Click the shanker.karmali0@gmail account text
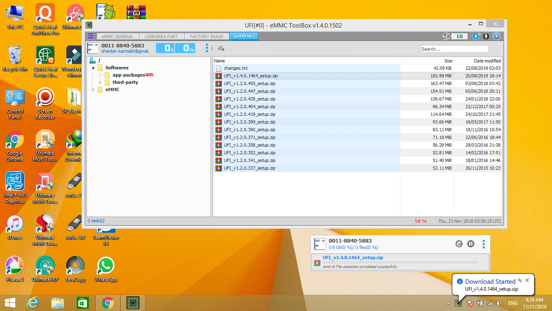 tap(125, 51)
